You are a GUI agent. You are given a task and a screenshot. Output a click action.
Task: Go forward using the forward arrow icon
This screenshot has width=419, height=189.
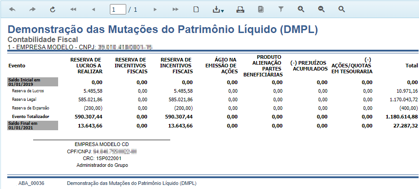[x=32, y=9]
